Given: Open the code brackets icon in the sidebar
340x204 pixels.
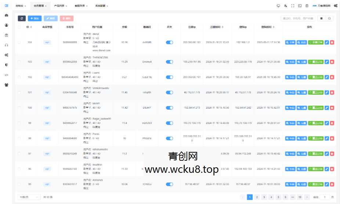Looking at the screenshot, I should click(6, 75).
